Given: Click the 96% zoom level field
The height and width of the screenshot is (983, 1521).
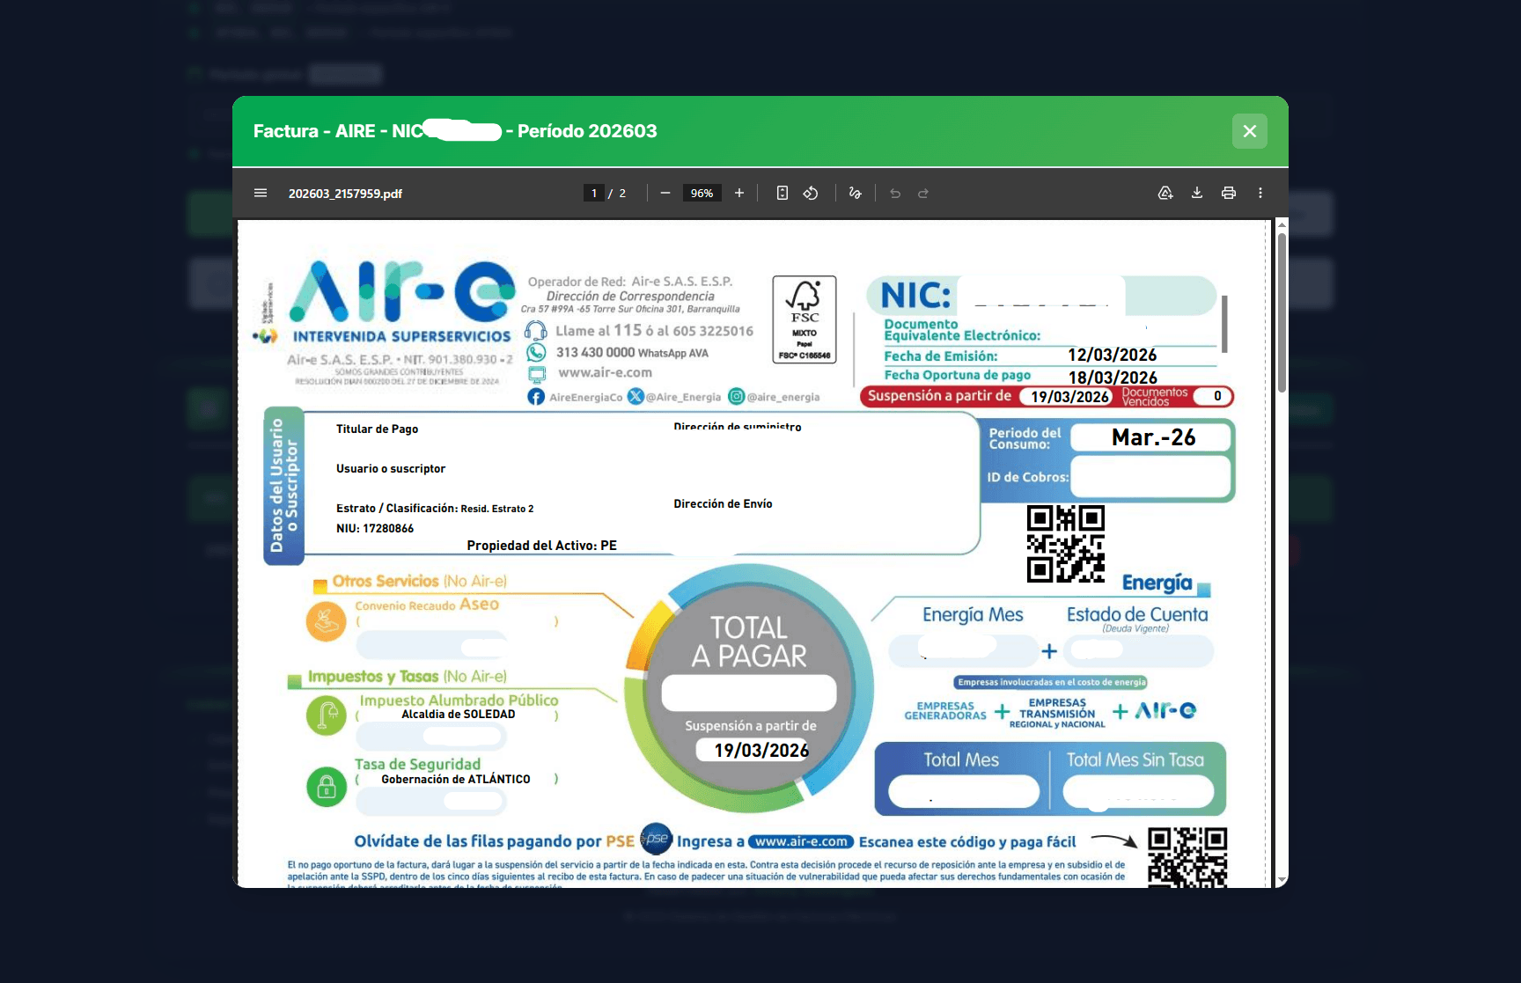Looking at the screenshot, I should [x=702, y=193].
